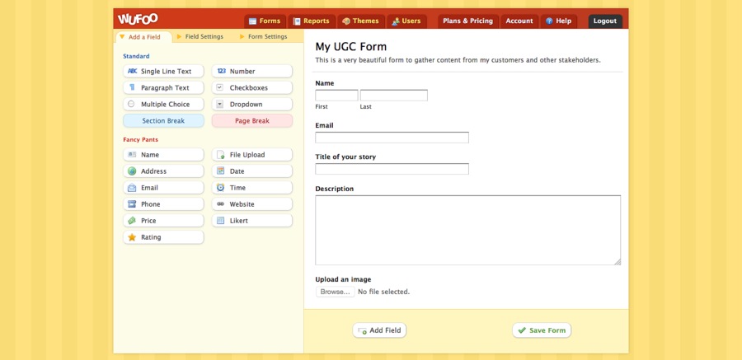
Task: Insert a Page Break
Action: coord(252,121)
